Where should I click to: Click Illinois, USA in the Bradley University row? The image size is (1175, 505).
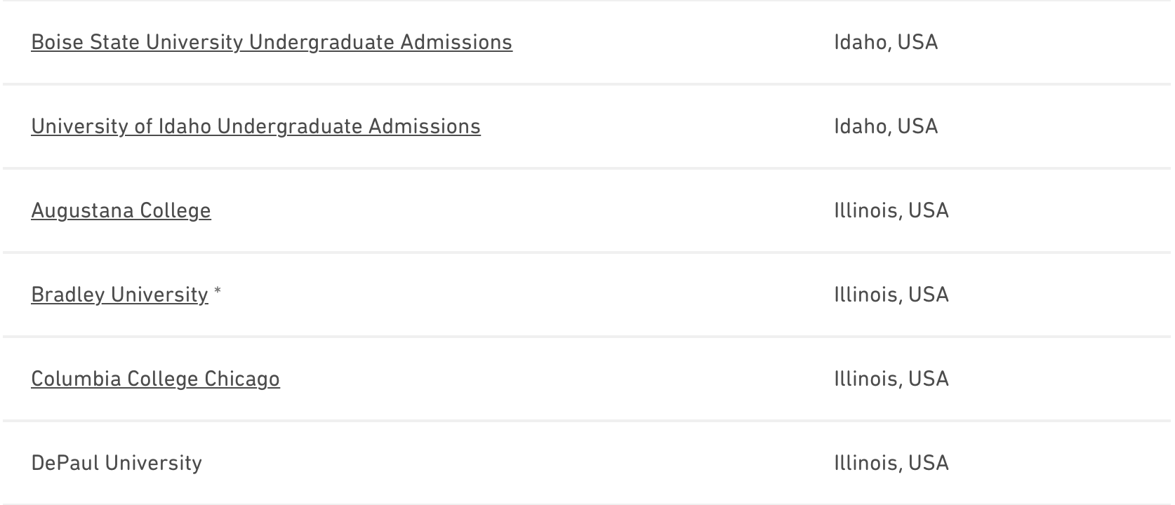pyautogui.click(x=891, y=295)
